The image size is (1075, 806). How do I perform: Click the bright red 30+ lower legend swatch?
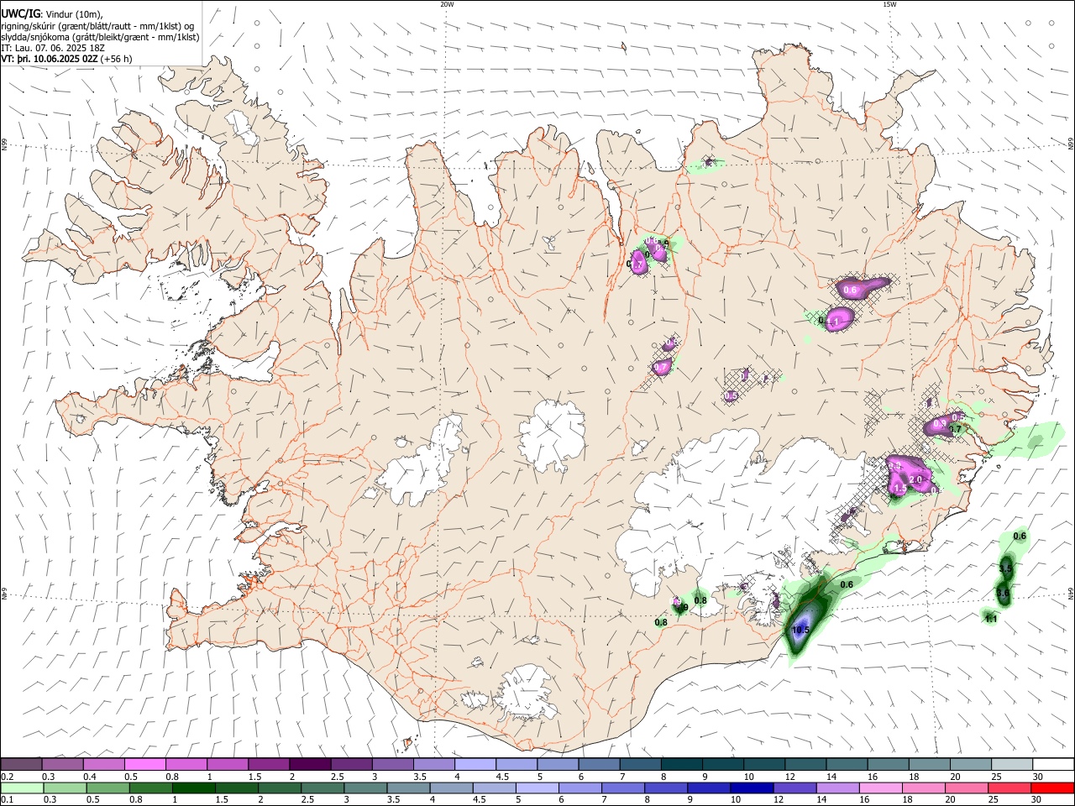1052,788
